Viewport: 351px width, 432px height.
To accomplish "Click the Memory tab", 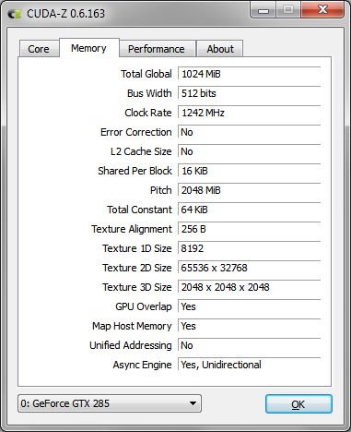I will 89,48.
